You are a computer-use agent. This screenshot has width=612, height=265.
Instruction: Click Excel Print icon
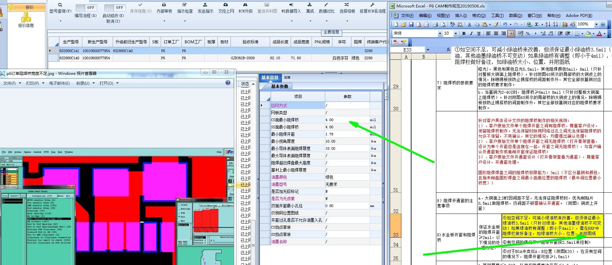click(435, 24)
